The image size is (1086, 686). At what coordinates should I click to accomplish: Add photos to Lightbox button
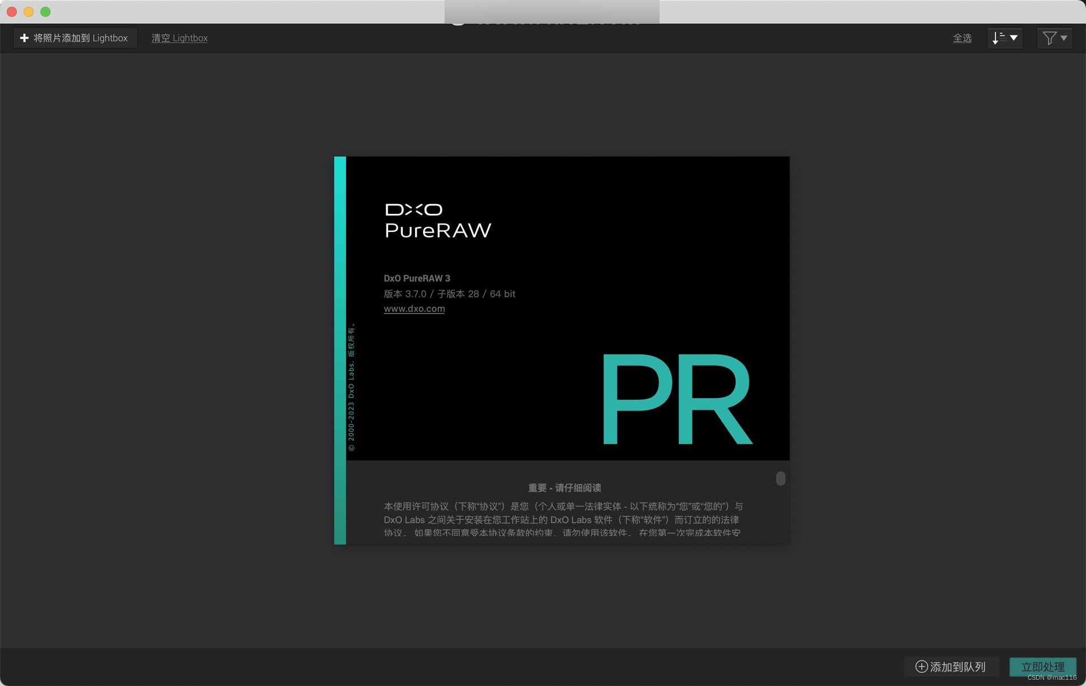(x=75, y=38)
